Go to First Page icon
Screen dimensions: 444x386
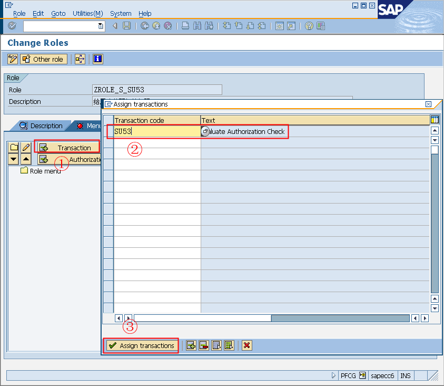pyautogui.click(x=226, y=26)
